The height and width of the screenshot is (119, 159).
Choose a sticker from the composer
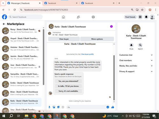point(59,107)
